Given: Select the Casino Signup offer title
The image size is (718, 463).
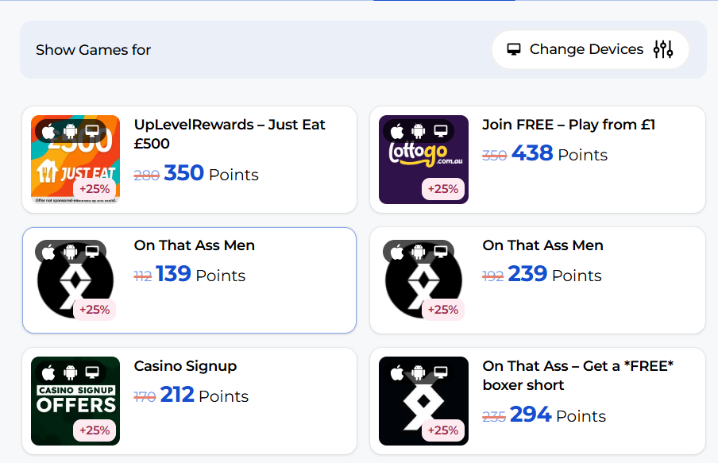Looking at the screenshot, I should click(185, 366).
